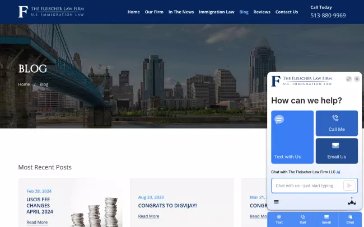
Task: Click the send arrow in chat box
Action: coord(349,186)
